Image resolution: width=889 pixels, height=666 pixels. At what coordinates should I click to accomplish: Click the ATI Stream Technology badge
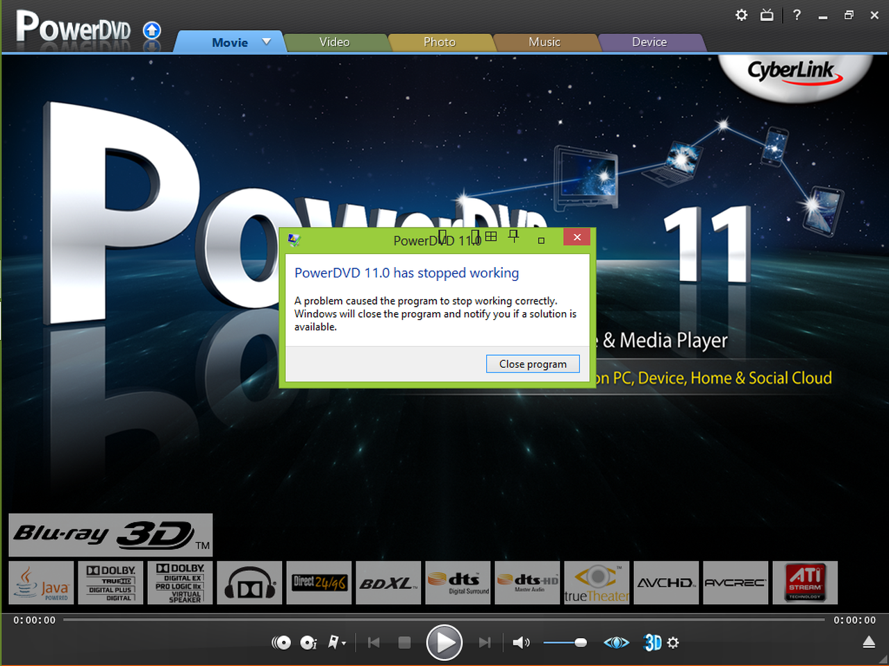coord(805,583)
